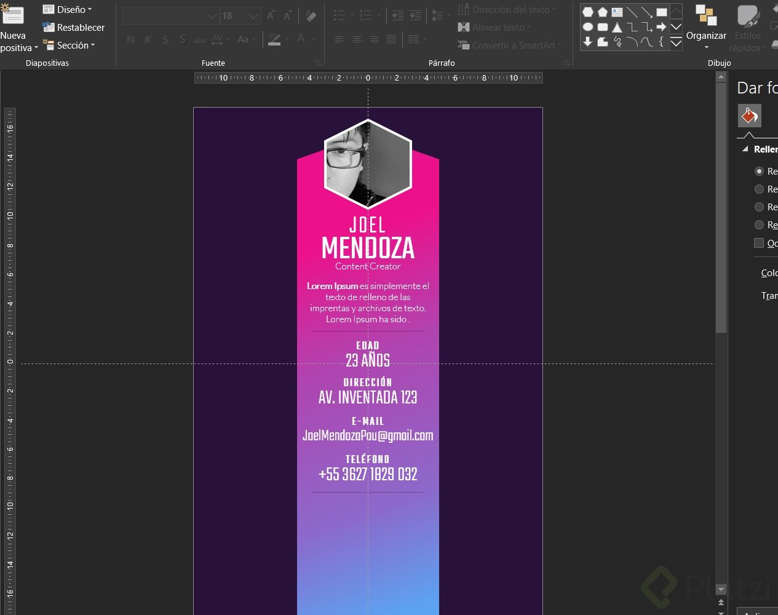The image size is (778, 615).
Task: Click the align right icon
Action: point(374,40)
